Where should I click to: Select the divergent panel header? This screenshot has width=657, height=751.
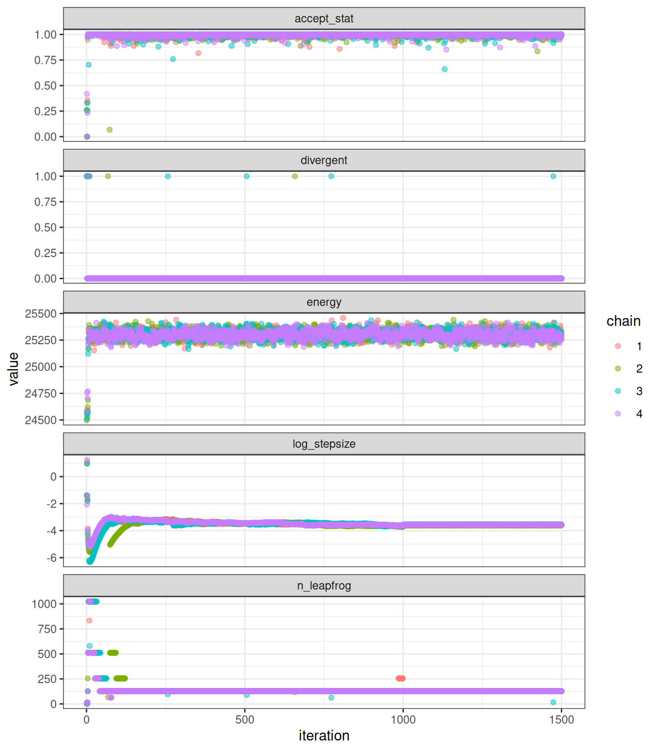click(x=324, y=160)
